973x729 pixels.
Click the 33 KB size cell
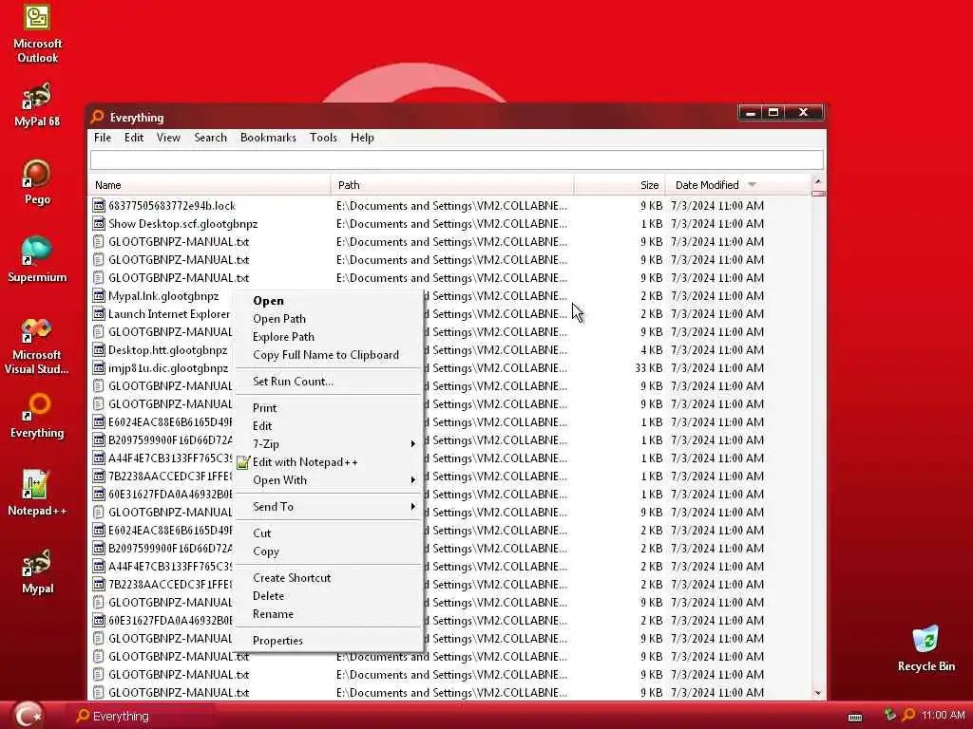click(x=649, y=367)
